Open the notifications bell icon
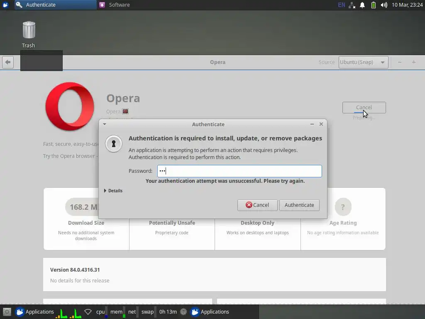This screenshot has width=425, height=319. (x=362, y=5)
